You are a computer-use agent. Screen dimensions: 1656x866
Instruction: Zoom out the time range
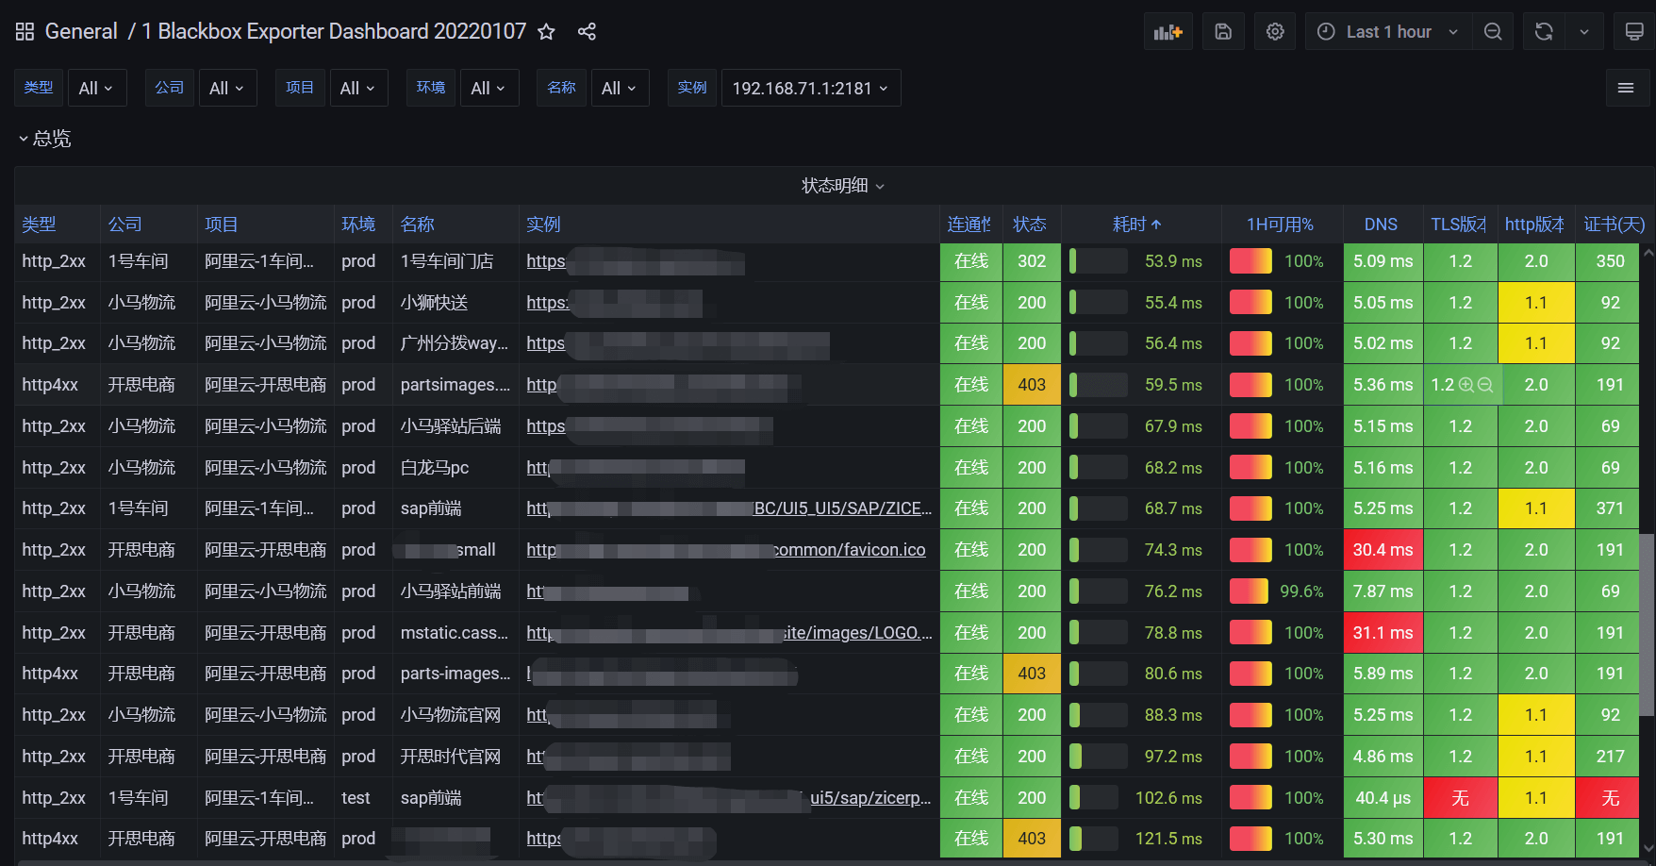tap(1493, 32)
